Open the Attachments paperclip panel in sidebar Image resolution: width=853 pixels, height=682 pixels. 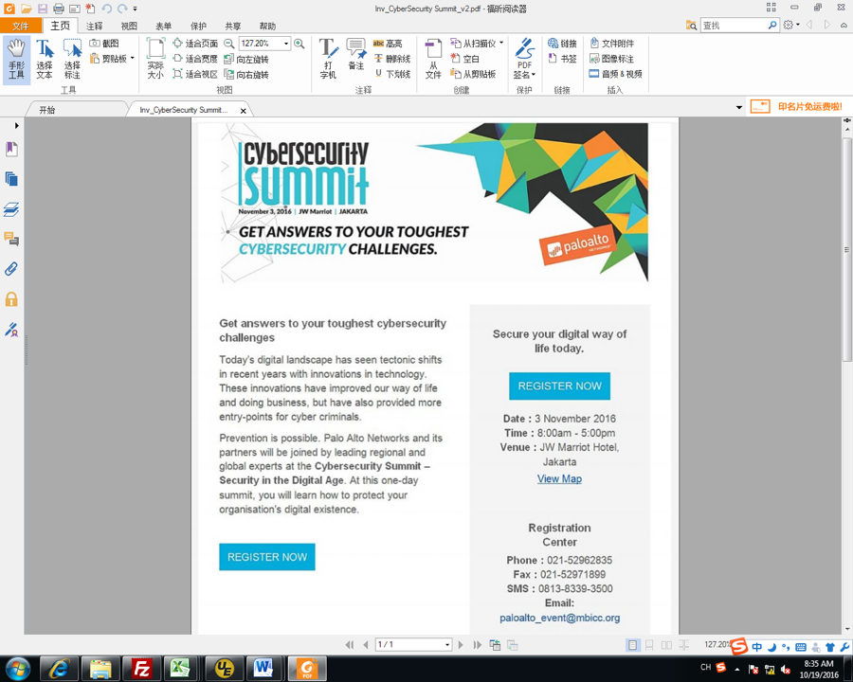click(11, 269)
